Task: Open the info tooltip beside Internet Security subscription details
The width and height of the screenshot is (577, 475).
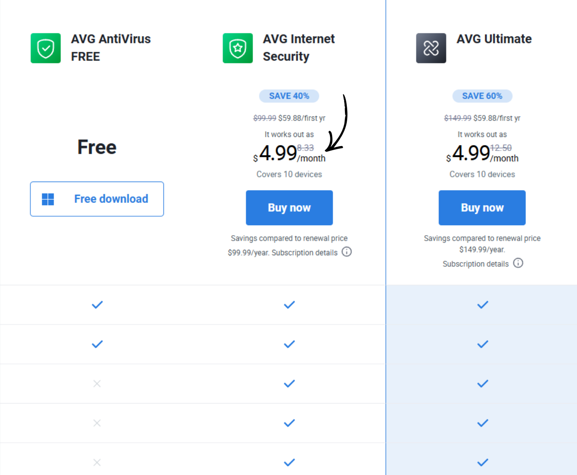Action: tap(347, 252)
